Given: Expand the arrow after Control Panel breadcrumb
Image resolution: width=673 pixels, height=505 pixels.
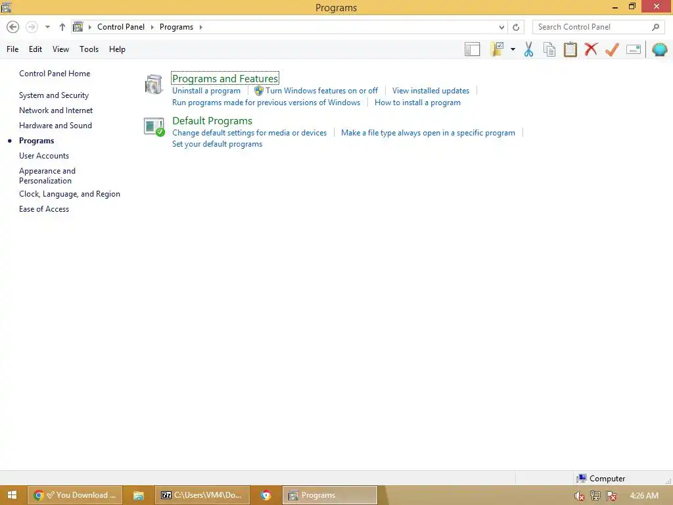Looking at the screenshot, I should click(x=152, y=27).
